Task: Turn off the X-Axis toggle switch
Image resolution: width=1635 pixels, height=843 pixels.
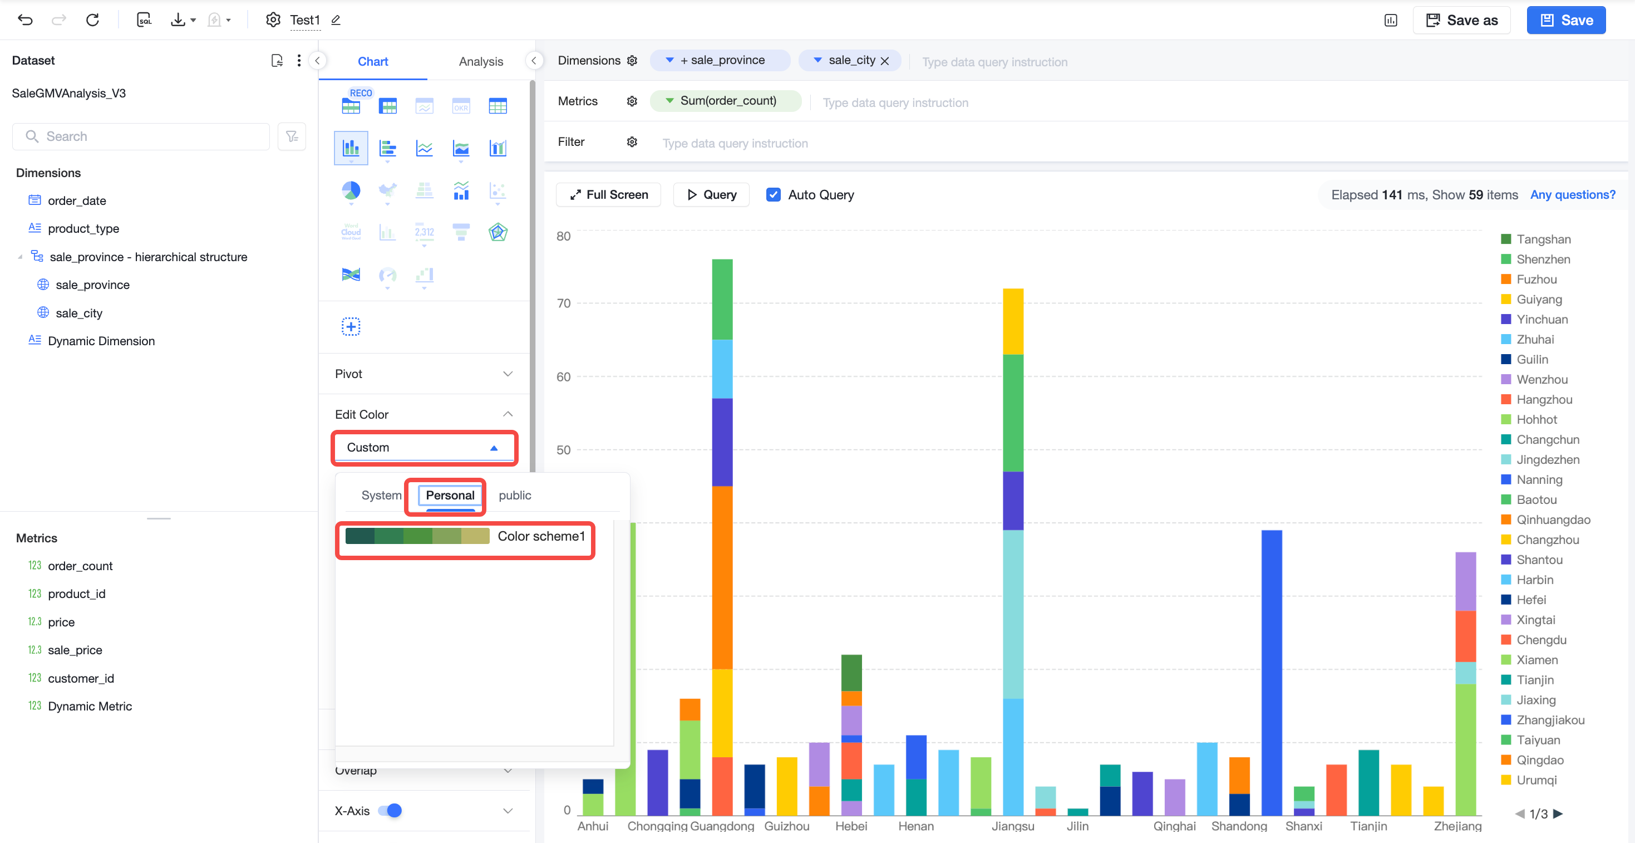Action: click(x=390, y=811)
